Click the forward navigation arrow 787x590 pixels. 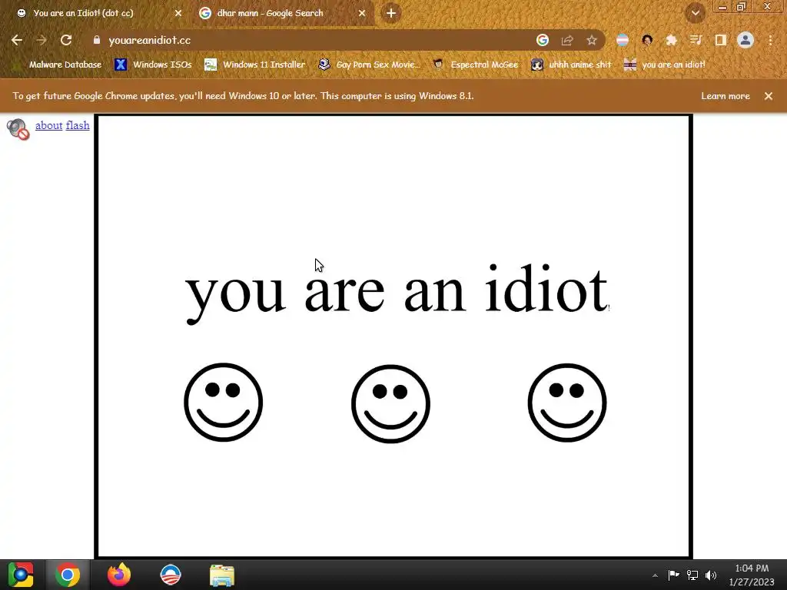[42, 40]
